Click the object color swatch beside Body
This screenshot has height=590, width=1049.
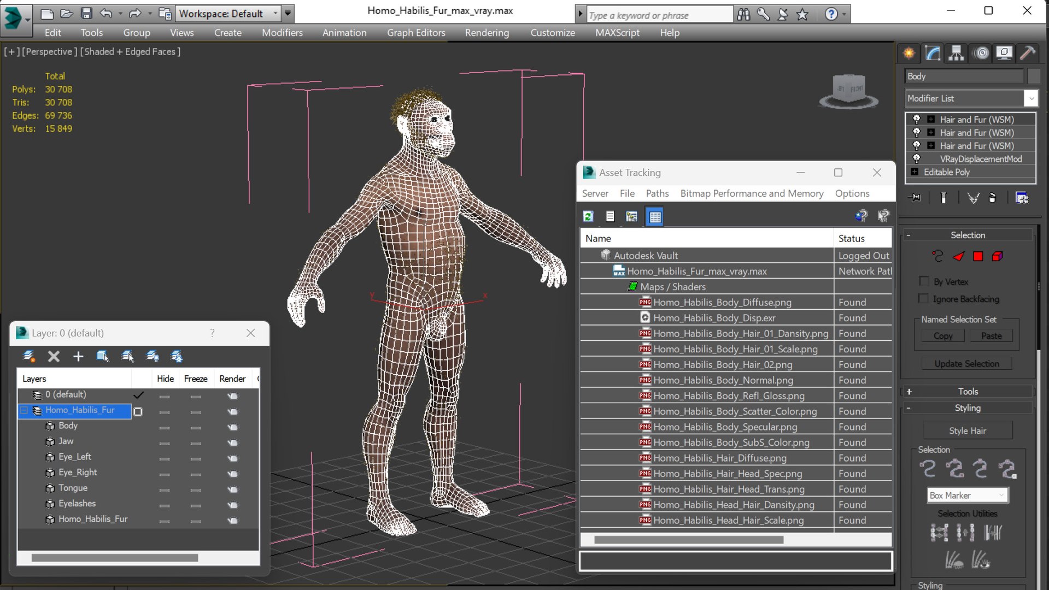tap(1034, 76)
